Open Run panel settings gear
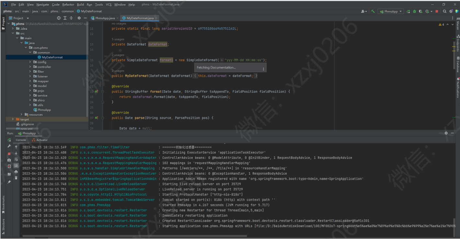460x239 pixels. click(446, 133)
